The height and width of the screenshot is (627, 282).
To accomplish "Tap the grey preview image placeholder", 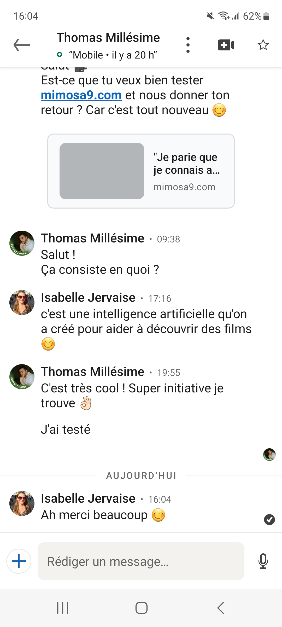I will pos(102,171).
